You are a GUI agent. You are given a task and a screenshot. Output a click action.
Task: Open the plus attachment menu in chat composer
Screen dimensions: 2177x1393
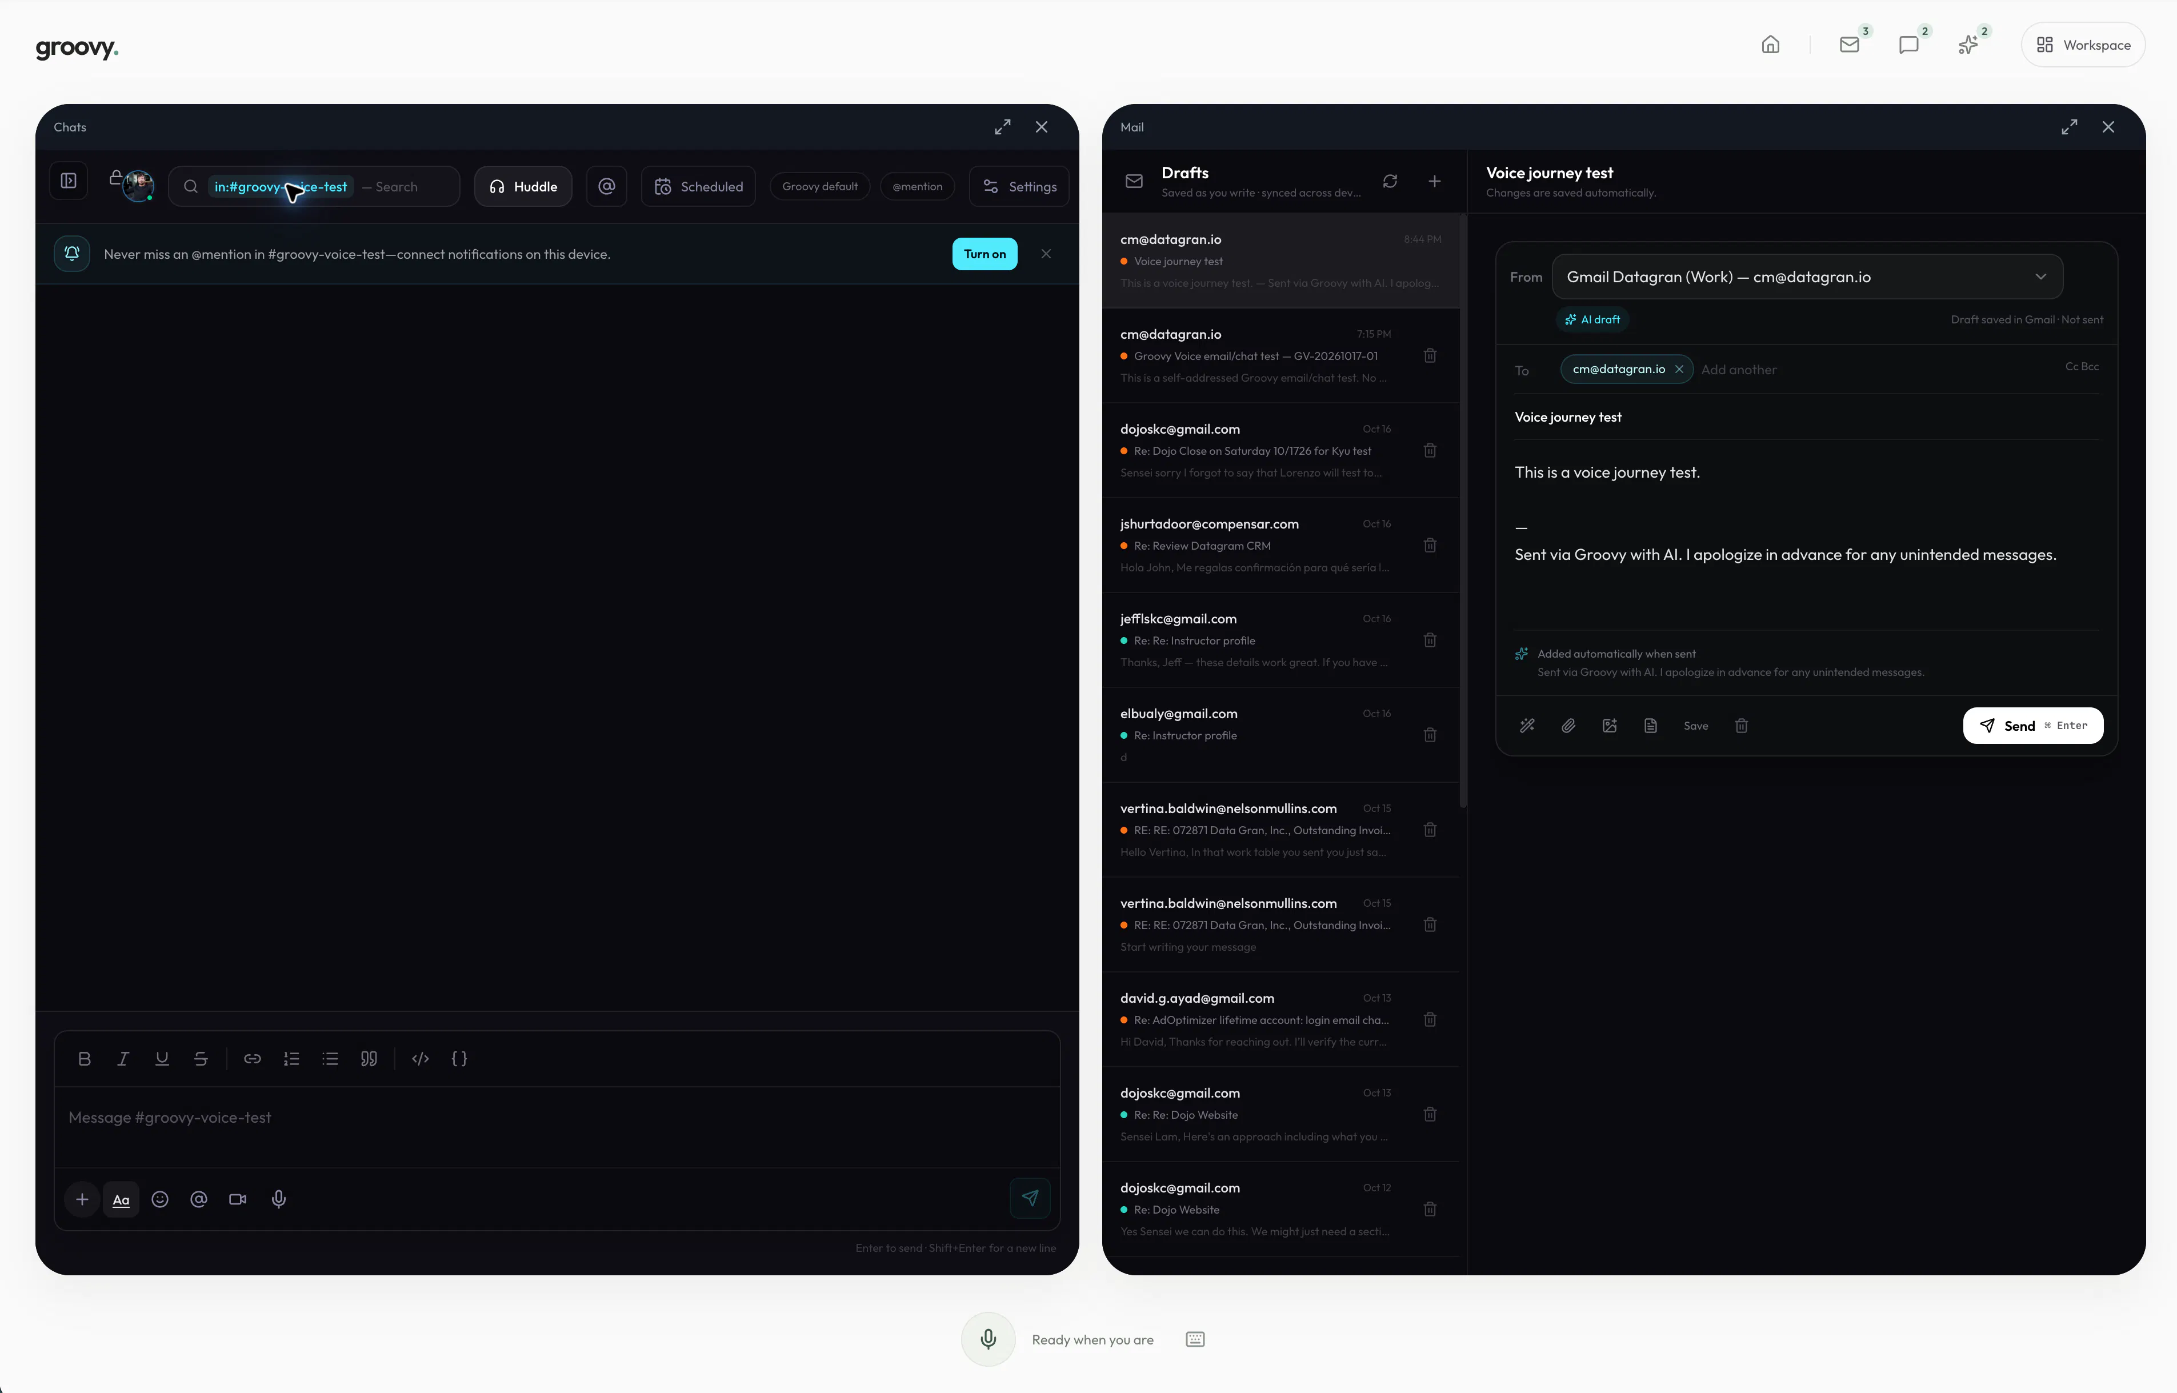click(x=82, y=1199)
